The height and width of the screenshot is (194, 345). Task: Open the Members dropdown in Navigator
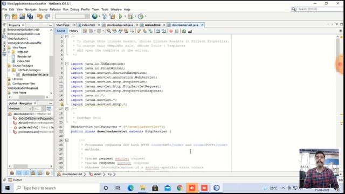coord(20,109)
